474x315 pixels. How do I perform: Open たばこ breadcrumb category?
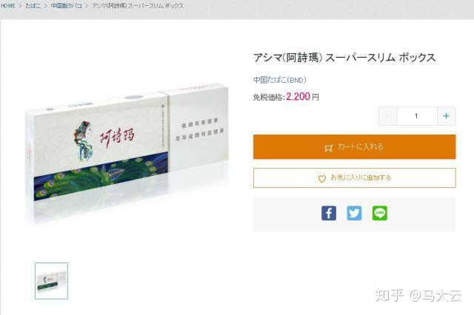point(33,6)
